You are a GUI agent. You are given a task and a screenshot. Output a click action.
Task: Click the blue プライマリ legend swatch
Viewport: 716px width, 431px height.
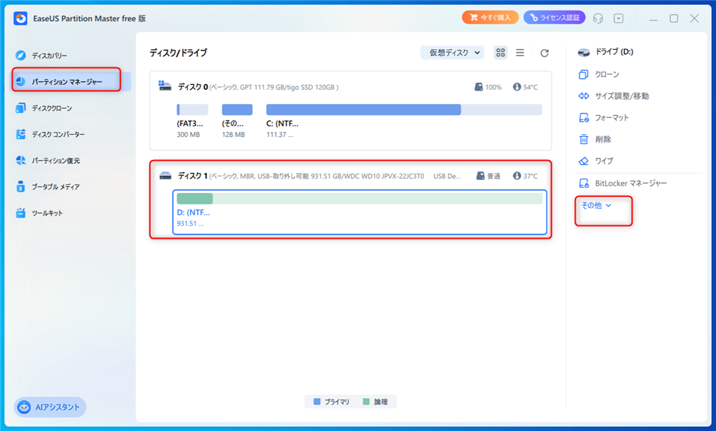tap(317, 402)
